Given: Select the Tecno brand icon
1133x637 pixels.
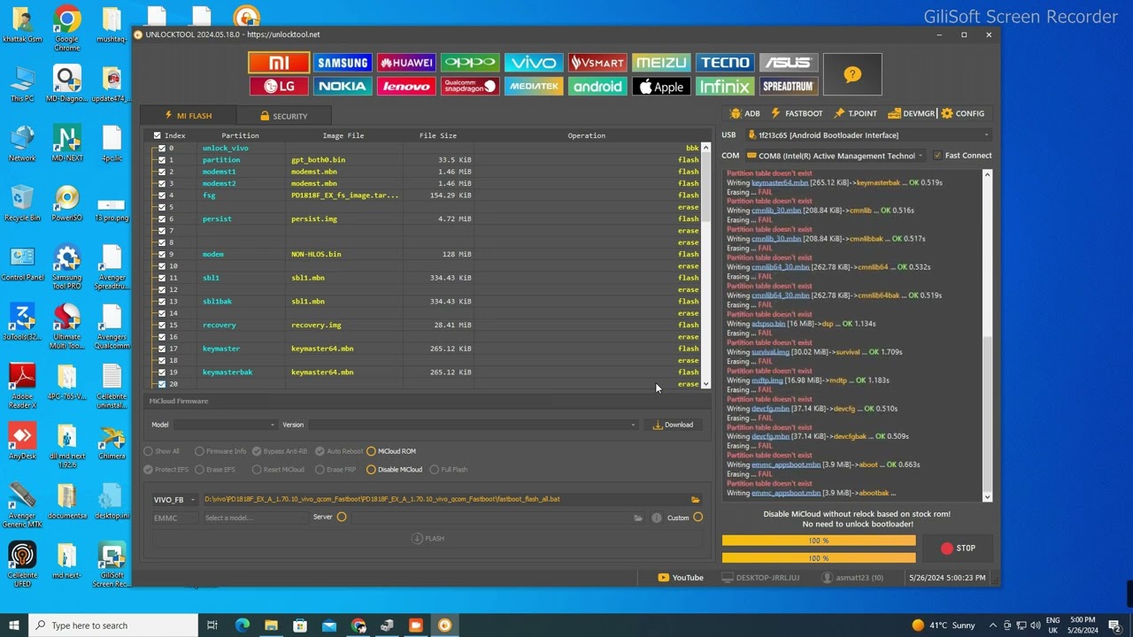Looking at the screenshot, I should pos(725,63).
